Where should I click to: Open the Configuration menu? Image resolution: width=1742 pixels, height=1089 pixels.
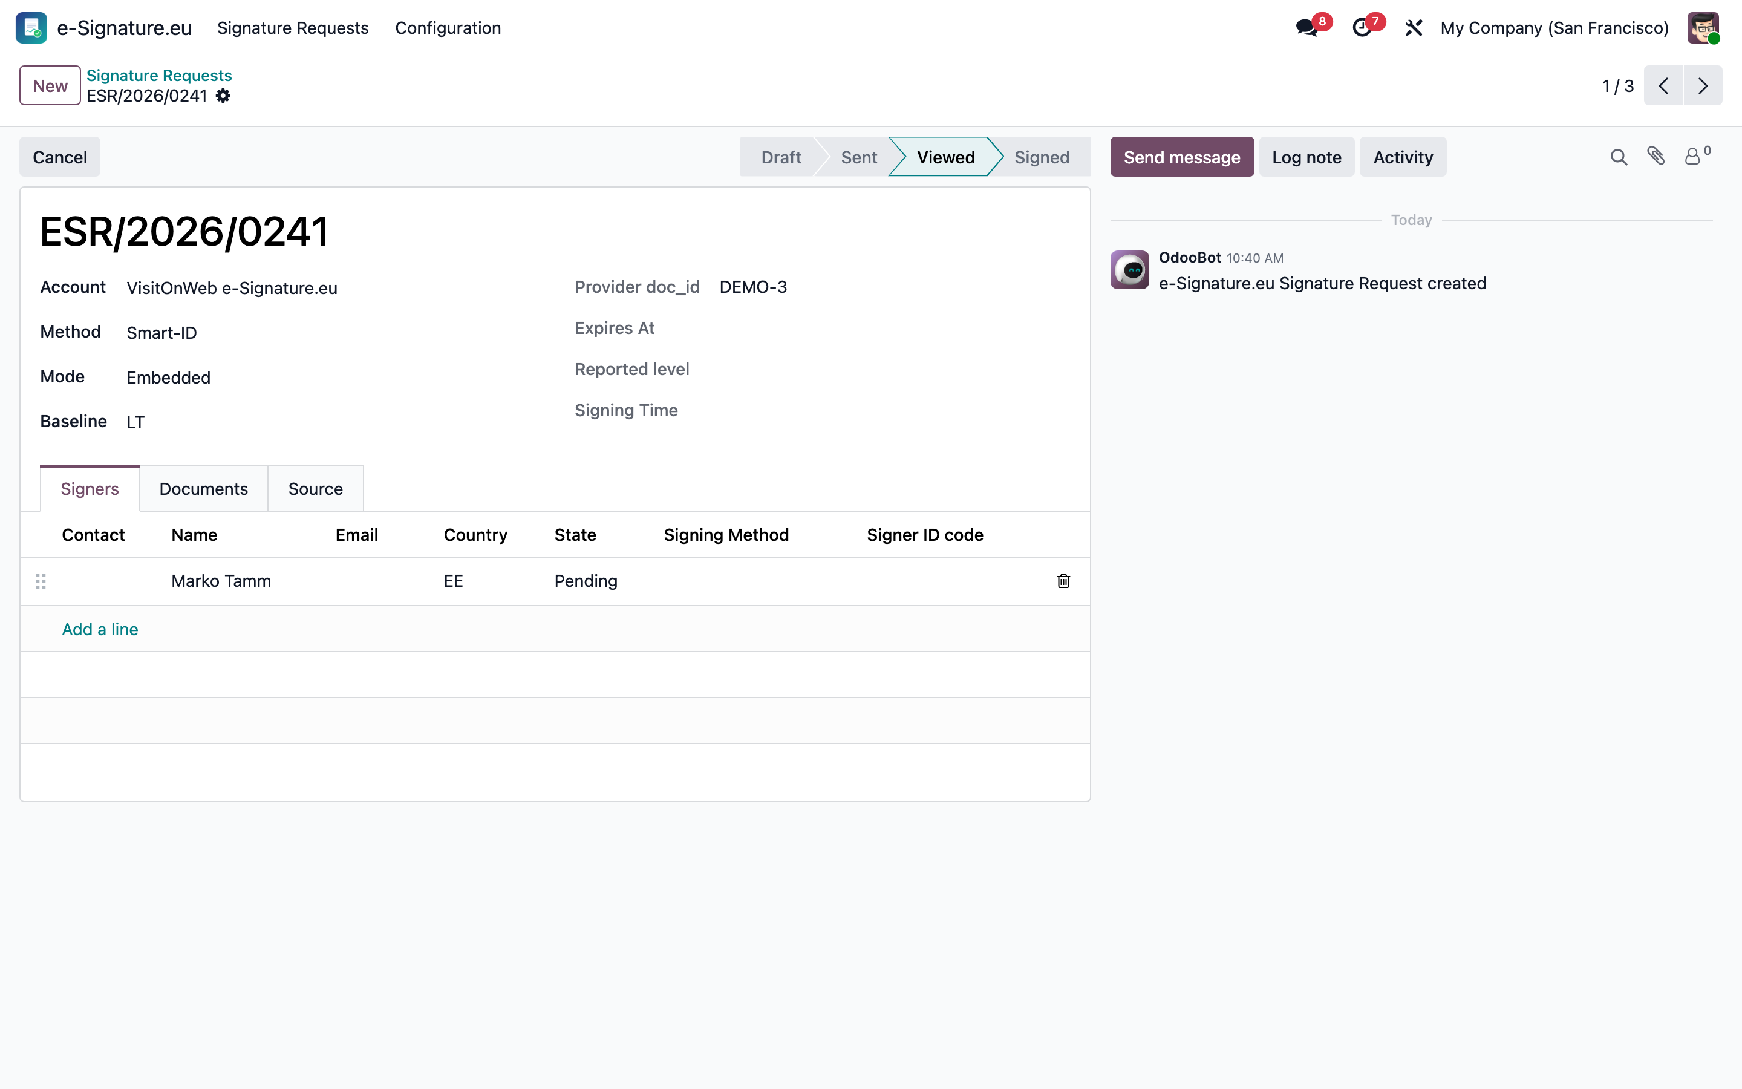448,28
